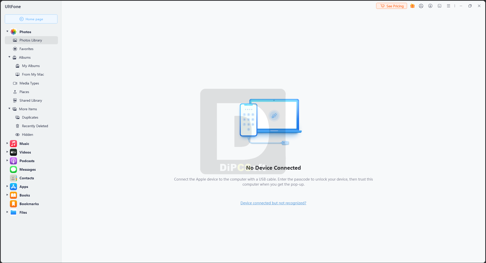This screenshot has width=486, height=263.
Task: Click the Messages green icon
Action: pos(13,169)
